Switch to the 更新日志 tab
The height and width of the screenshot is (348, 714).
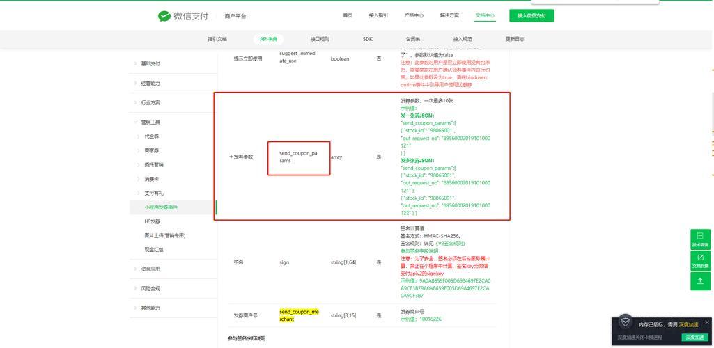pyautogui.click(x=515, y=39)
